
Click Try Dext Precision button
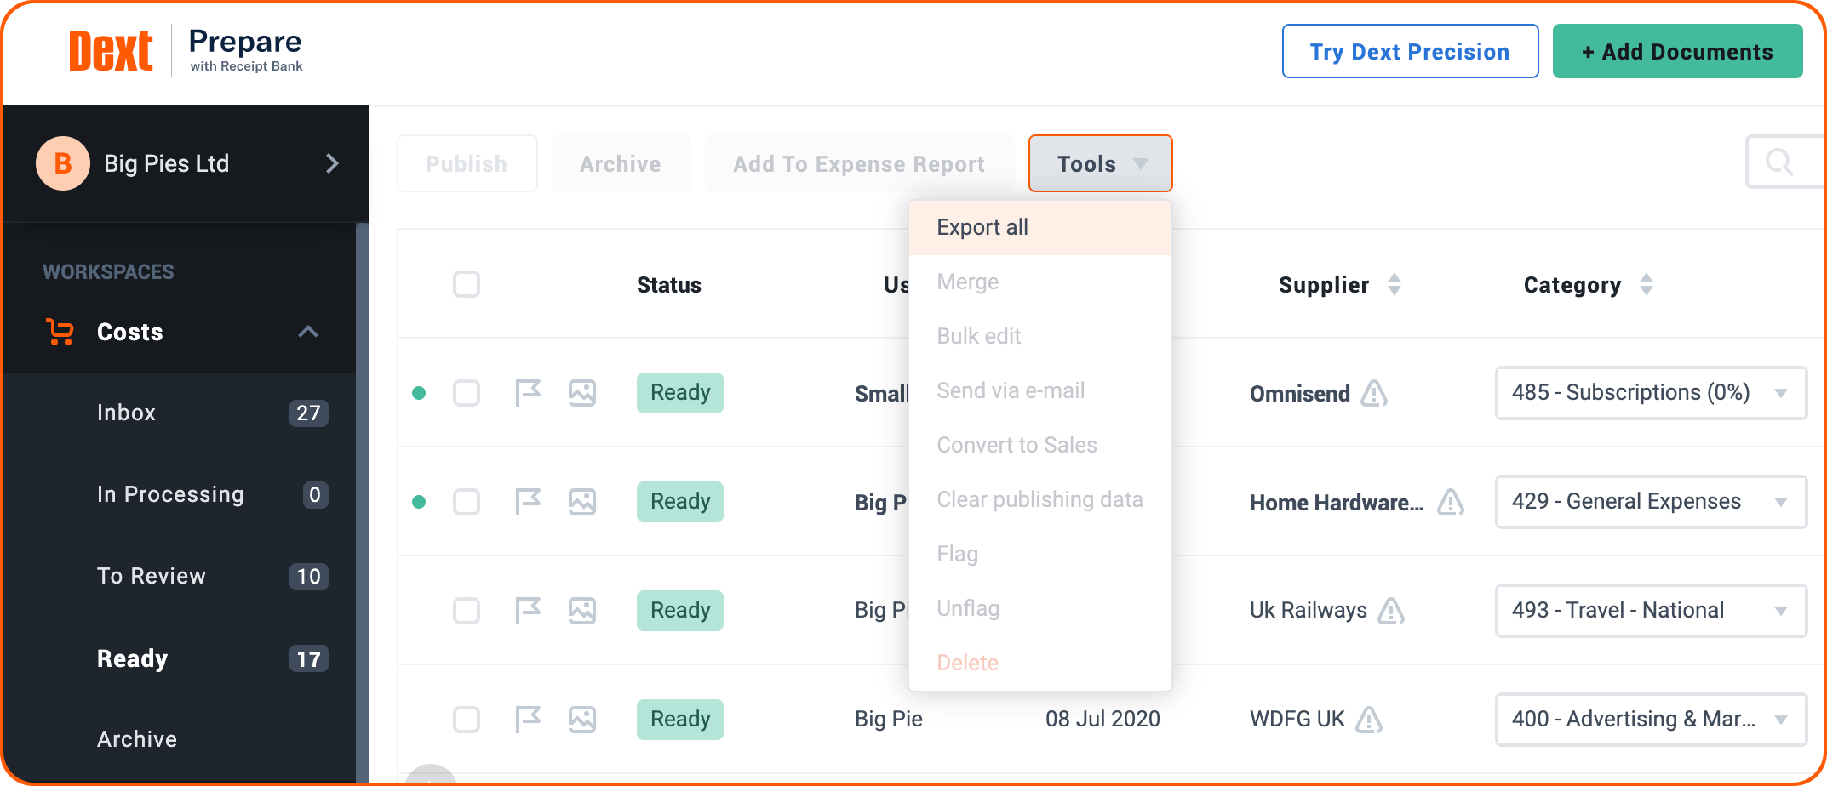1410,51
